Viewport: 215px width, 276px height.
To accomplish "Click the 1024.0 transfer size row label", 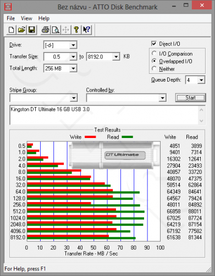I will click(18, 218).
